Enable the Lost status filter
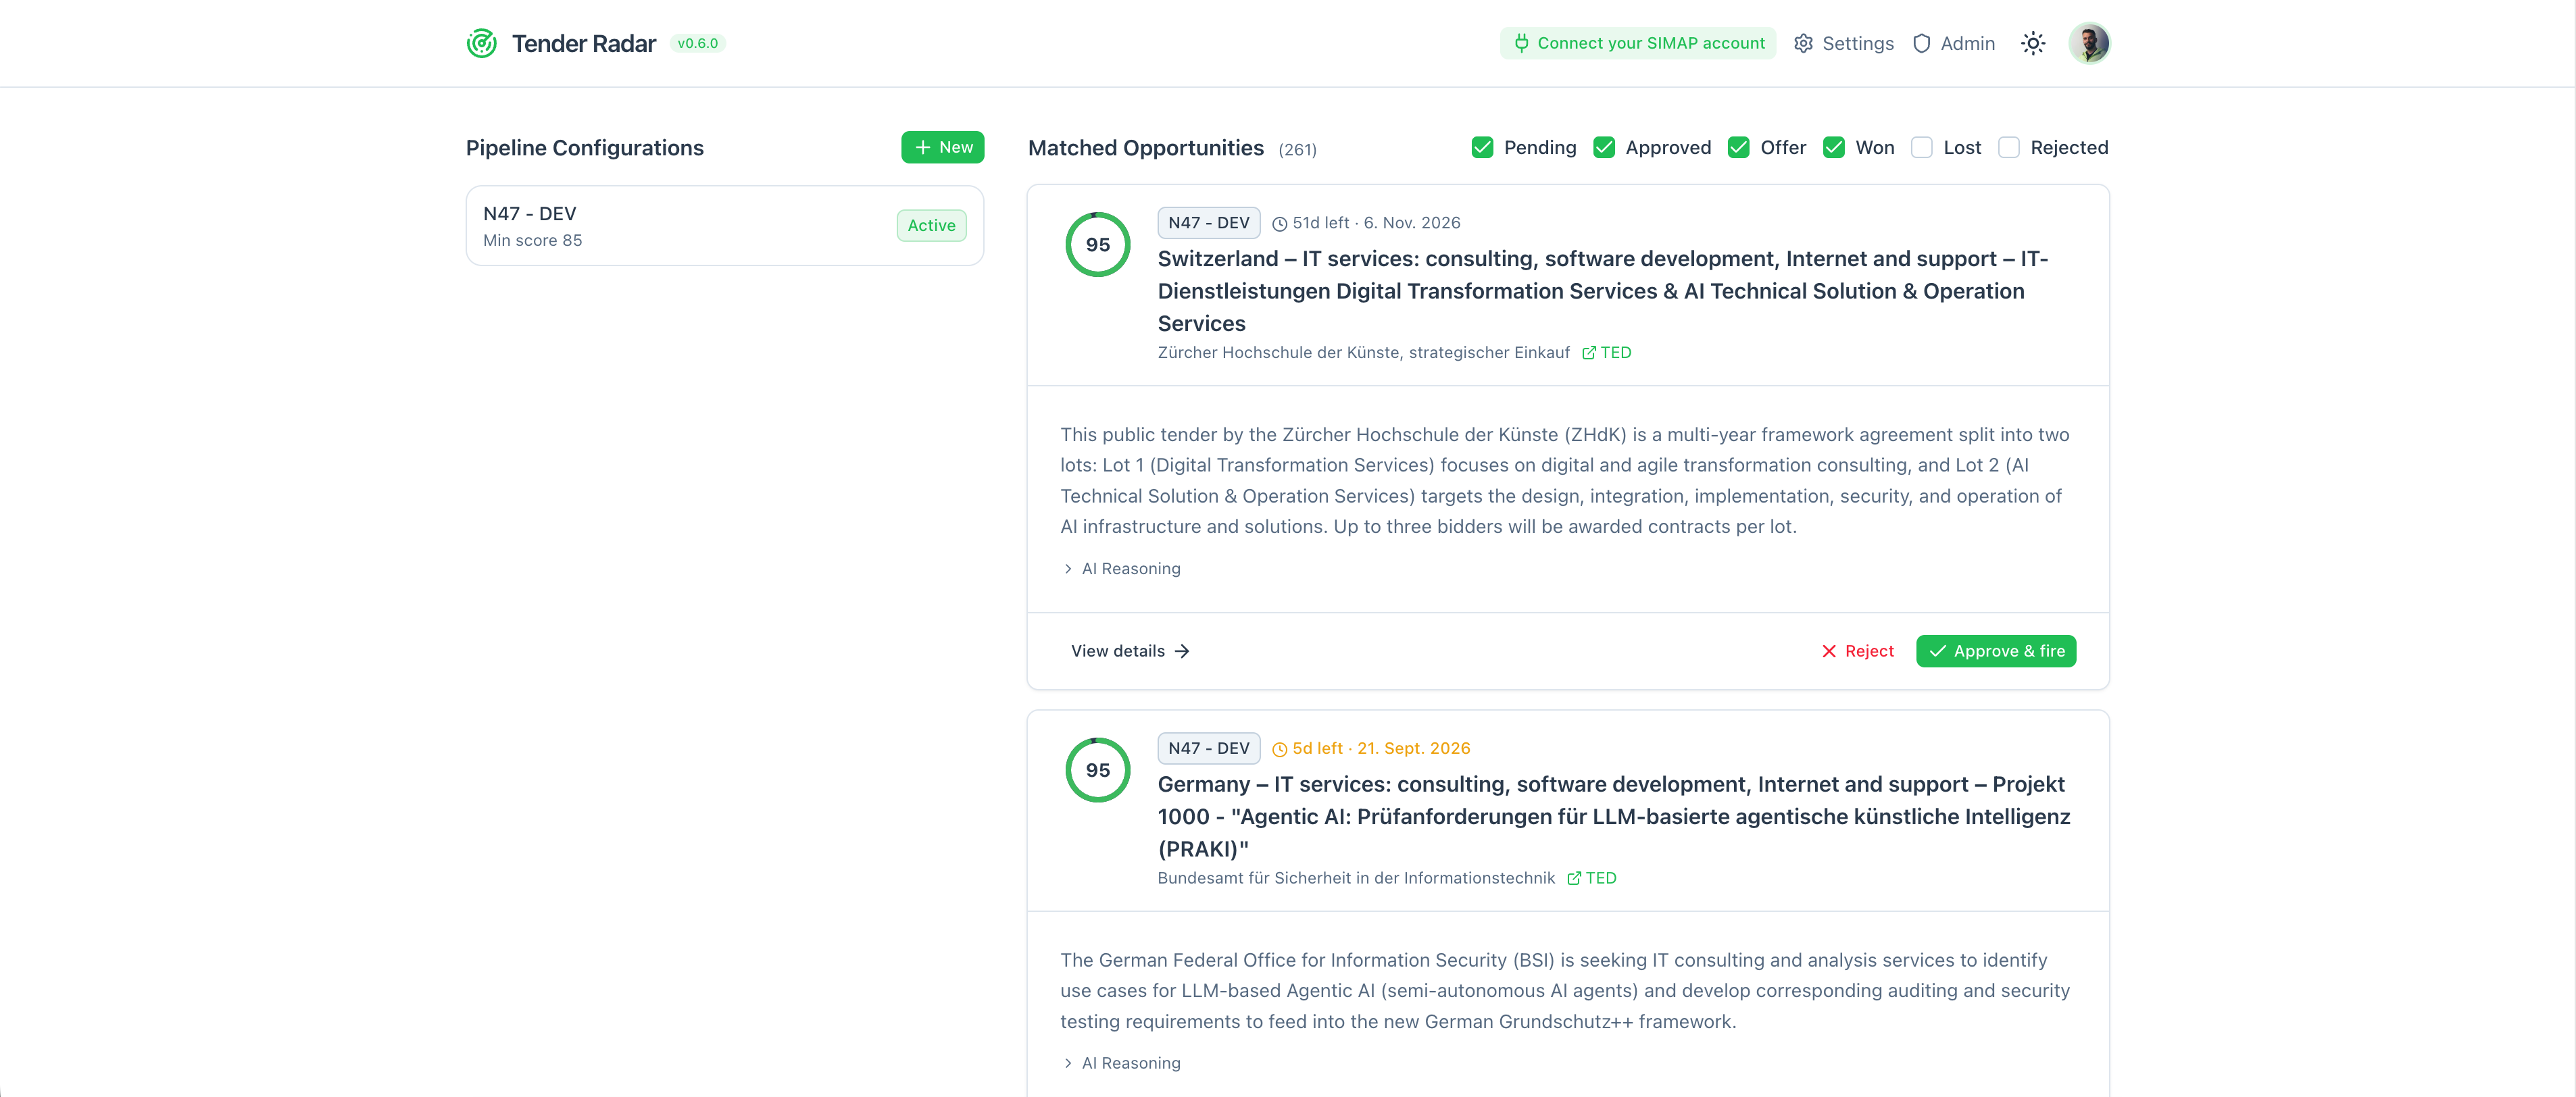Image resolution: width=2576 pixels, height=1097 pixels. pyautogui.click(x=1921, y=147)
